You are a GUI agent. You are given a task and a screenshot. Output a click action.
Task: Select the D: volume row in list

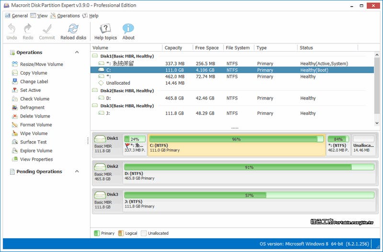[108, 99]
